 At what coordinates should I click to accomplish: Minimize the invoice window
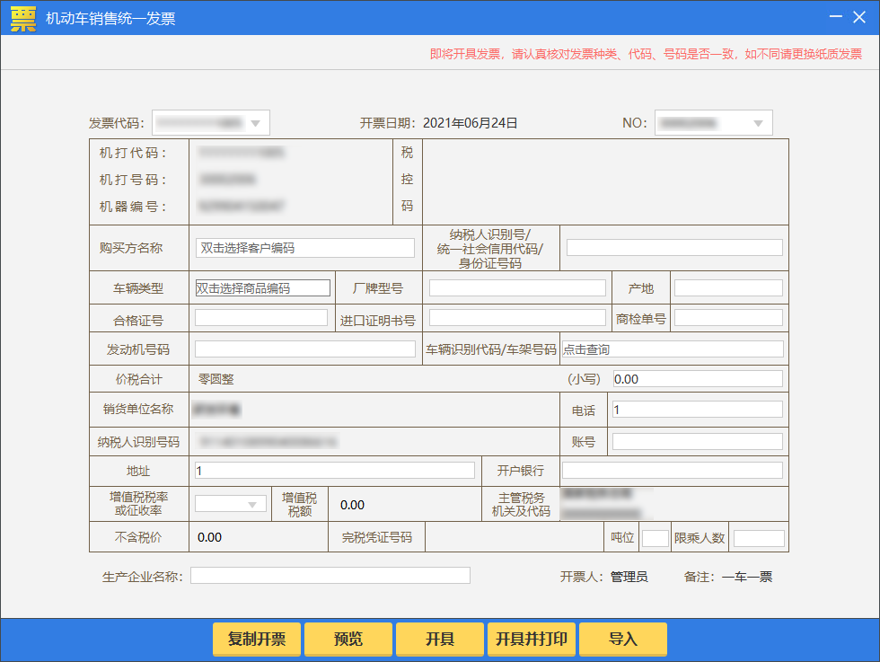coord(836,17)
